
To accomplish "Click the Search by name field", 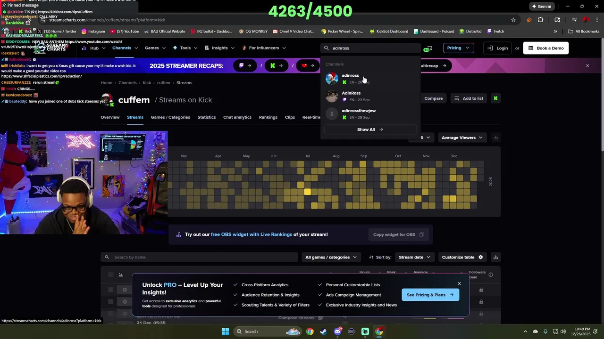I will click(x=199, y=257).
